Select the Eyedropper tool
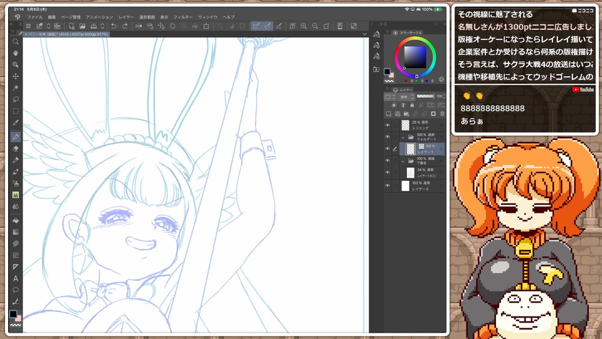Viewport: 602px width, 339px height. tap(16, 122)
